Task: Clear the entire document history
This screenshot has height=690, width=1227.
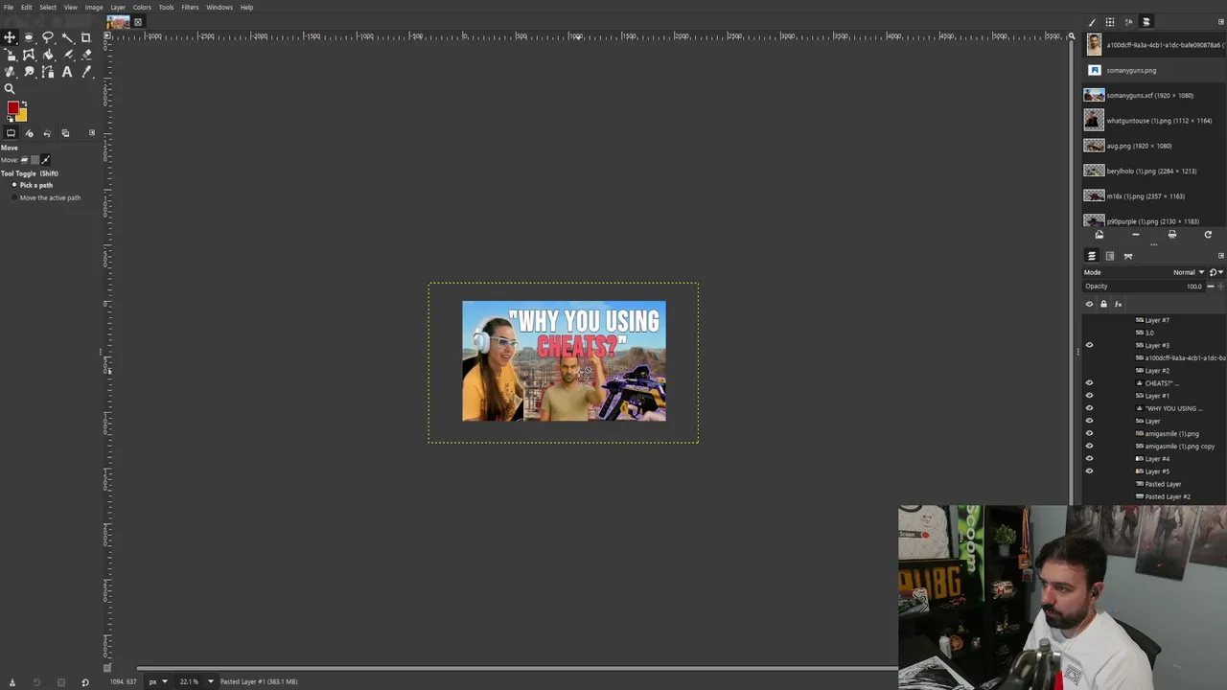Action: [1171, 235]
